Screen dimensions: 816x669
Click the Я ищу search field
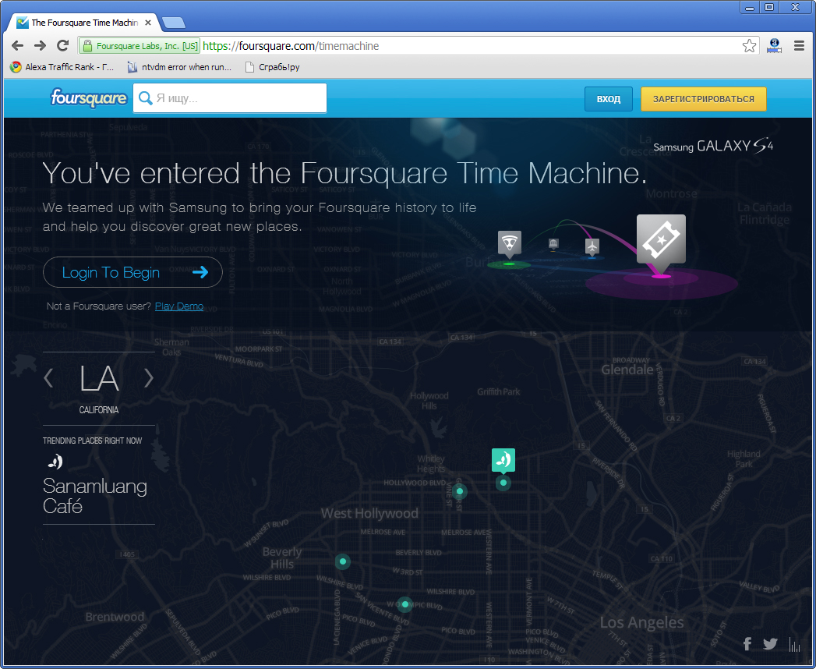click(230, 98)
